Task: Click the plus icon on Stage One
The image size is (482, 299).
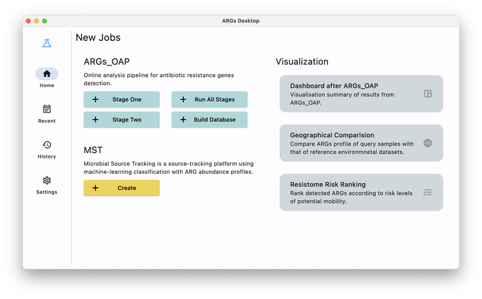Action: 95,100
